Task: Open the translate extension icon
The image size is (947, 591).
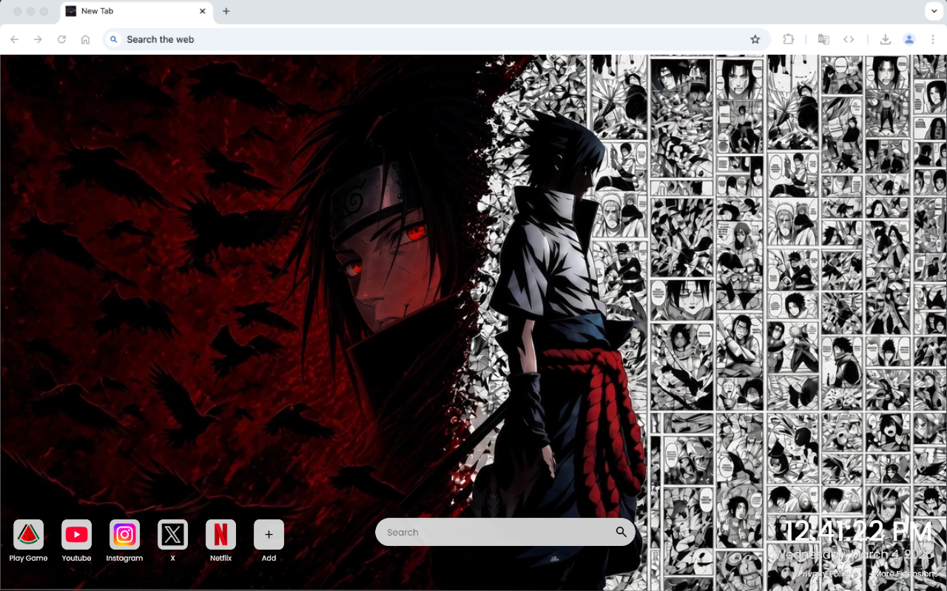Action: pos(823,39)
